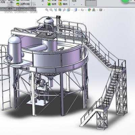Click the Previous View icon
The width and height of the screenshot is (135, 135).
click(x=55, y=10)
